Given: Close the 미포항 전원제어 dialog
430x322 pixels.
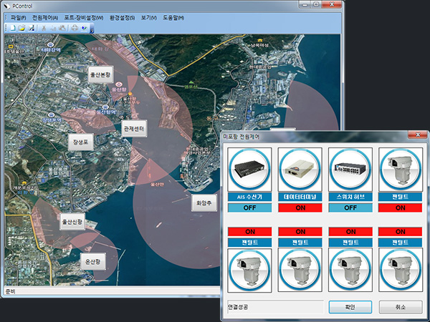Looking at the screenshot, I should click(x=416, y=135).
